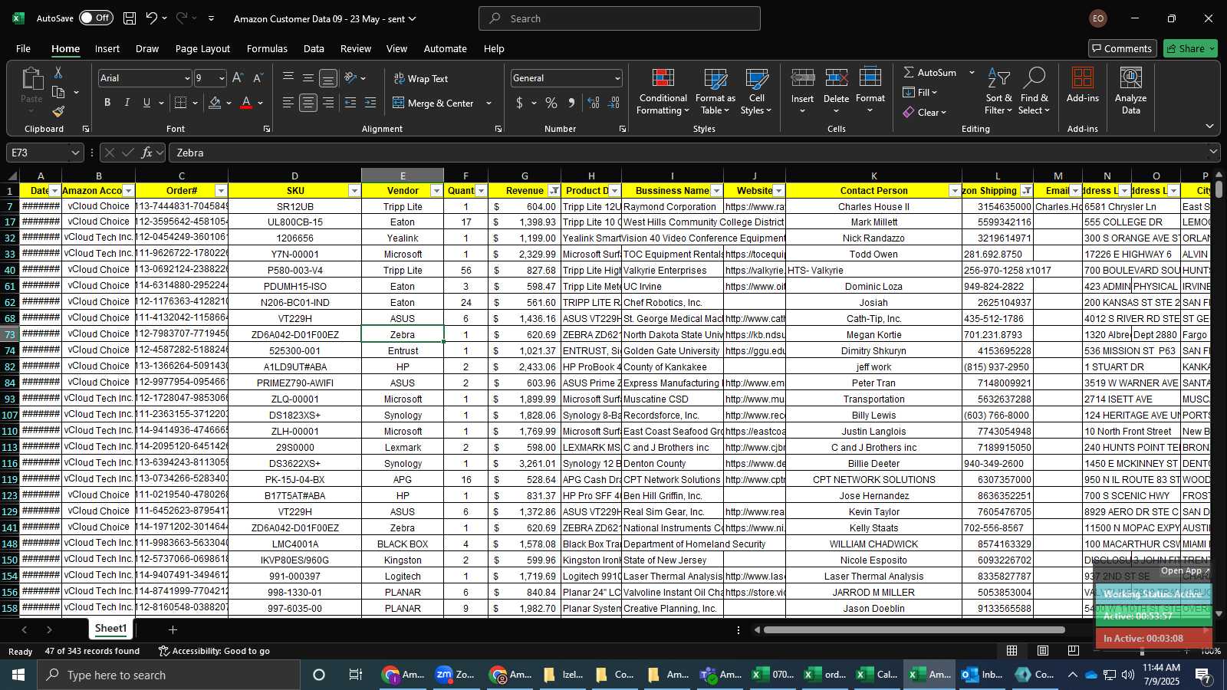The image size is (1227, 690).
Task: Click the Share button
Action: [x=1190, y=48]
